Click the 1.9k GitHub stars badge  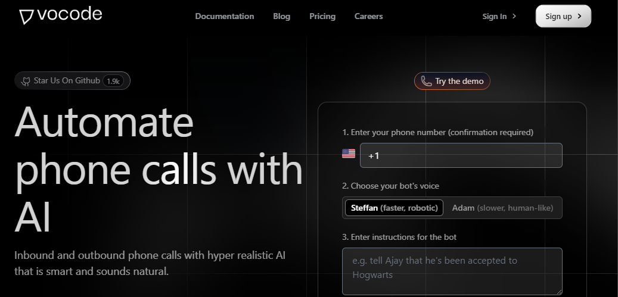pyautogui.click(x=113, y=81)
